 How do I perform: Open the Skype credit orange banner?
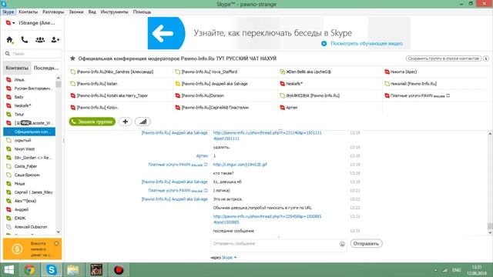(x=32, y=249)
